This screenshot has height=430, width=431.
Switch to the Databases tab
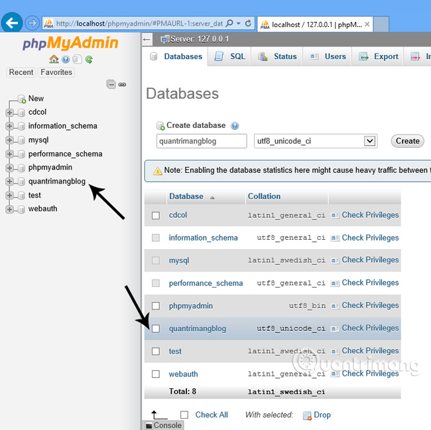(x=175, y=56)
